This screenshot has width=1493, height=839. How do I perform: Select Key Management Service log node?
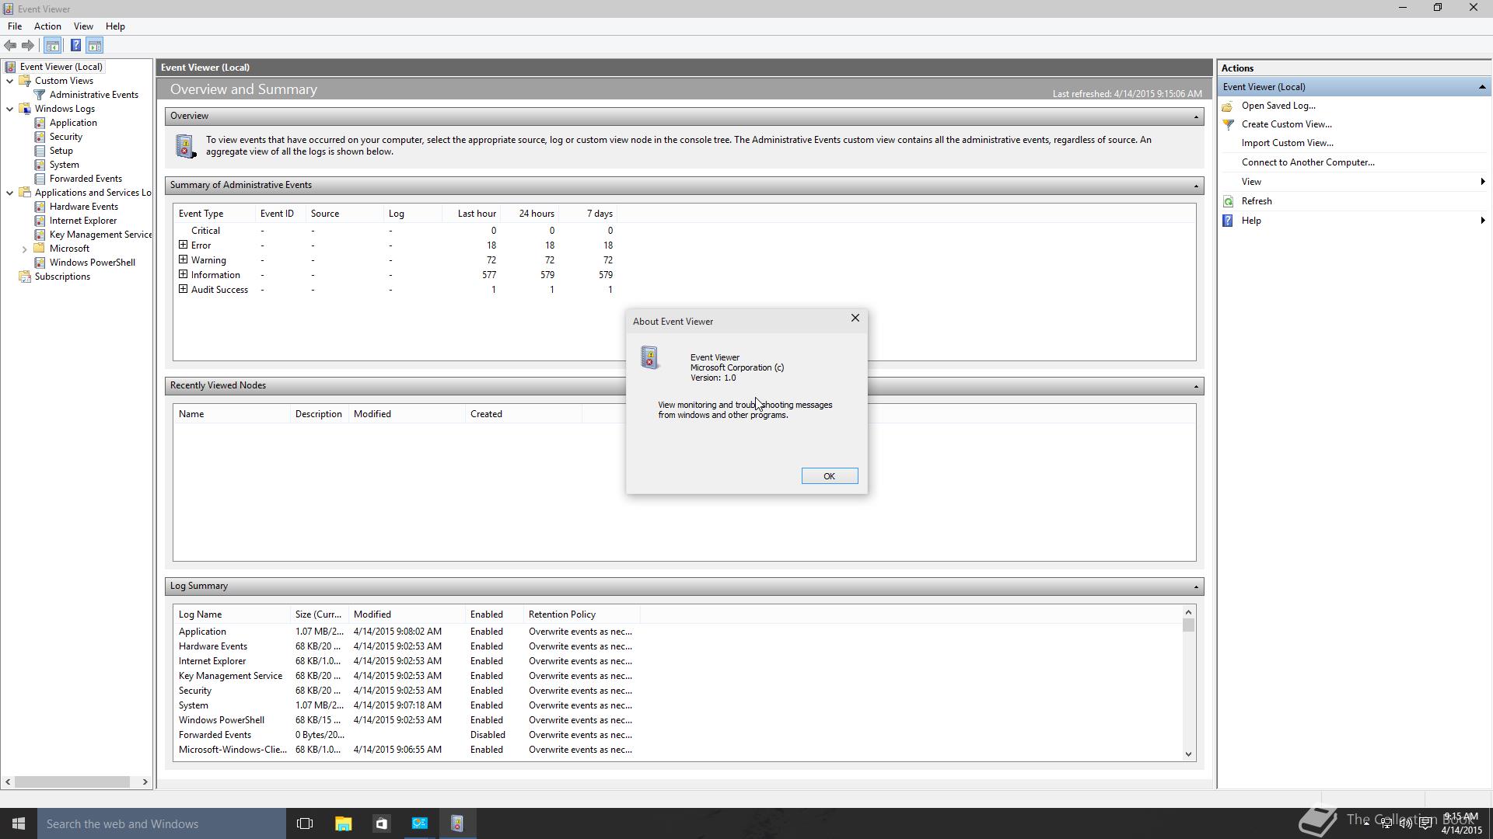tap(100, 235)
